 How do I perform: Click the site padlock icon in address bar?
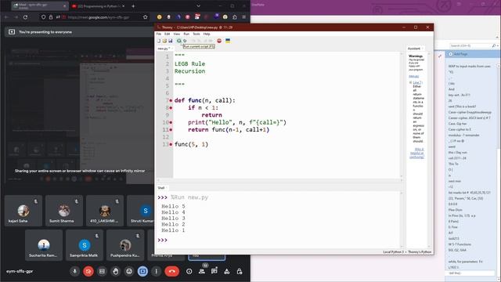pos(51,17)
